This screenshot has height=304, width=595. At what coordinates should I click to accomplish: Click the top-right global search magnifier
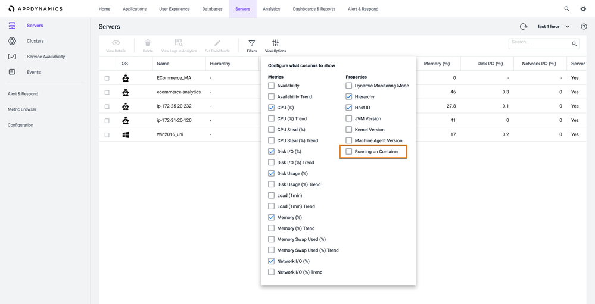click(566, 9)
